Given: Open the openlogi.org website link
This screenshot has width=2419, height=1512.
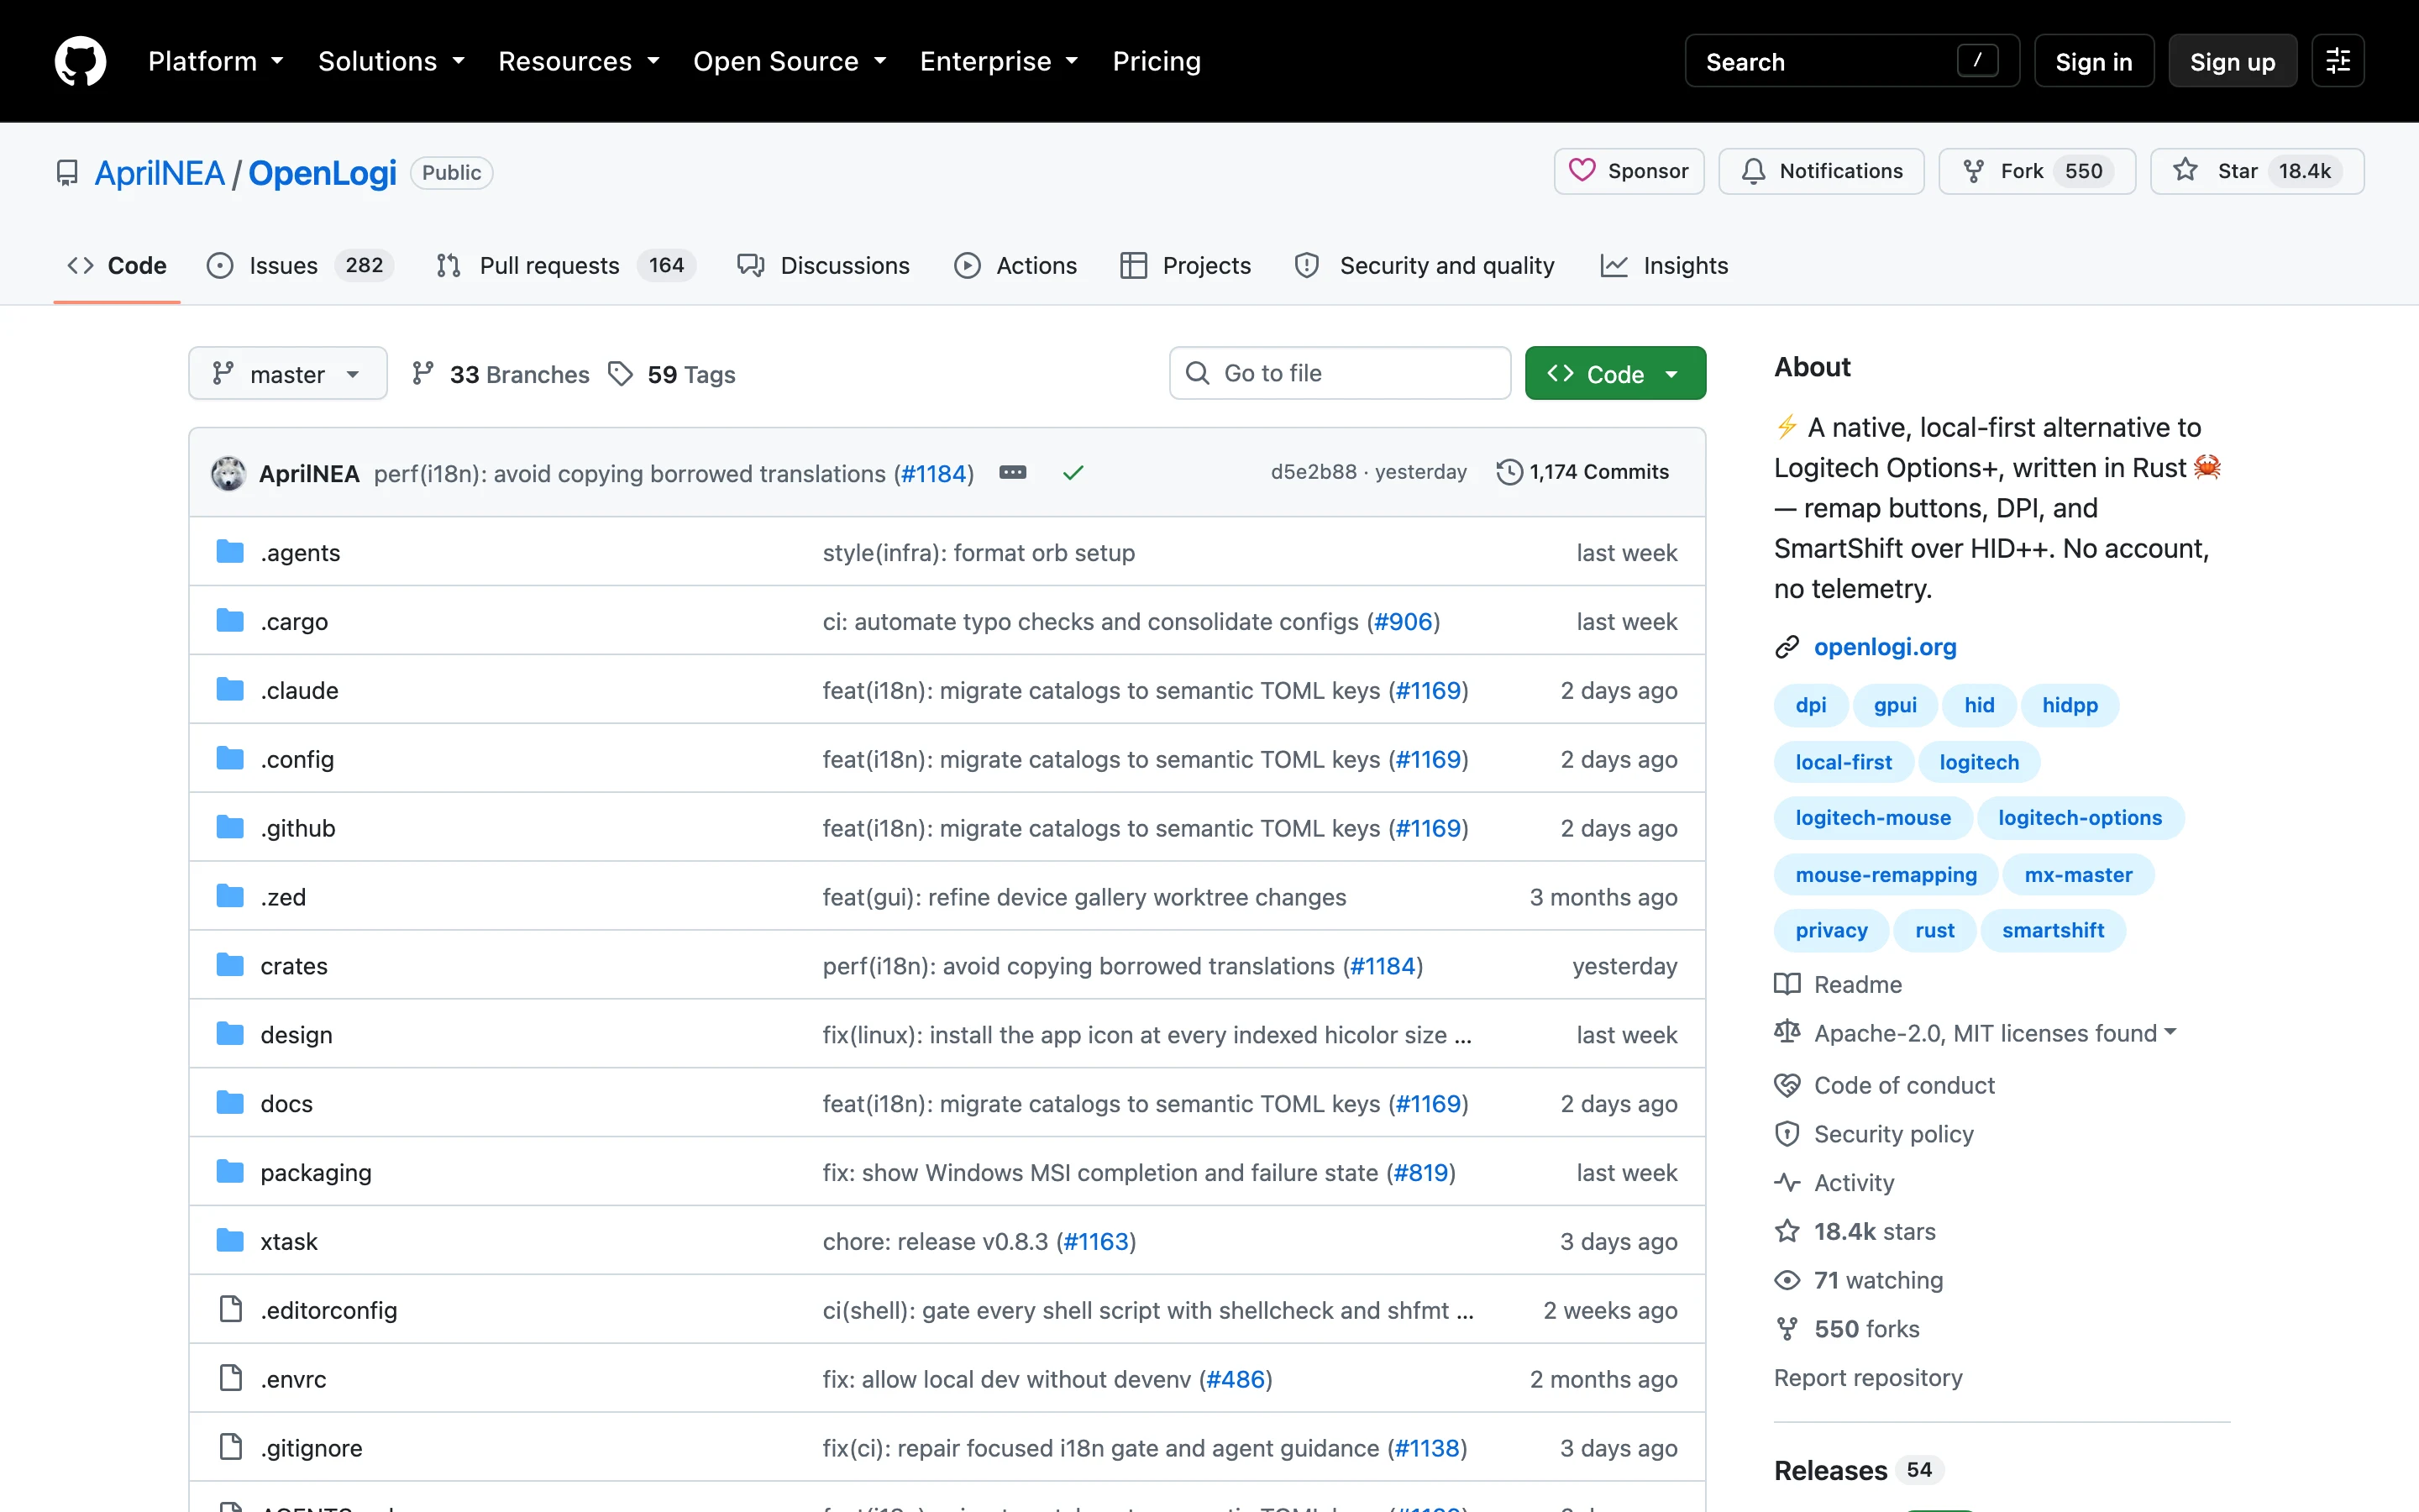Looking at the screenshot, I should point(1884,647).
